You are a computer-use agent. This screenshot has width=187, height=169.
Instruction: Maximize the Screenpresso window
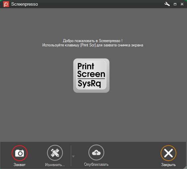175,4
